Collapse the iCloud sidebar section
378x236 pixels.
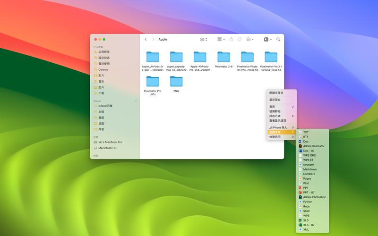[x=136, y=101]
